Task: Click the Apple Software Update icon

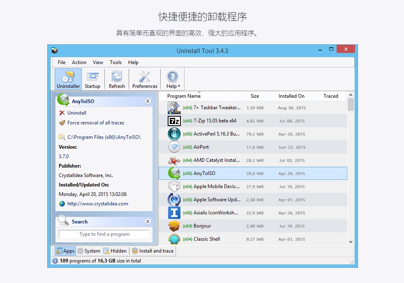Action: pos(174,200)
